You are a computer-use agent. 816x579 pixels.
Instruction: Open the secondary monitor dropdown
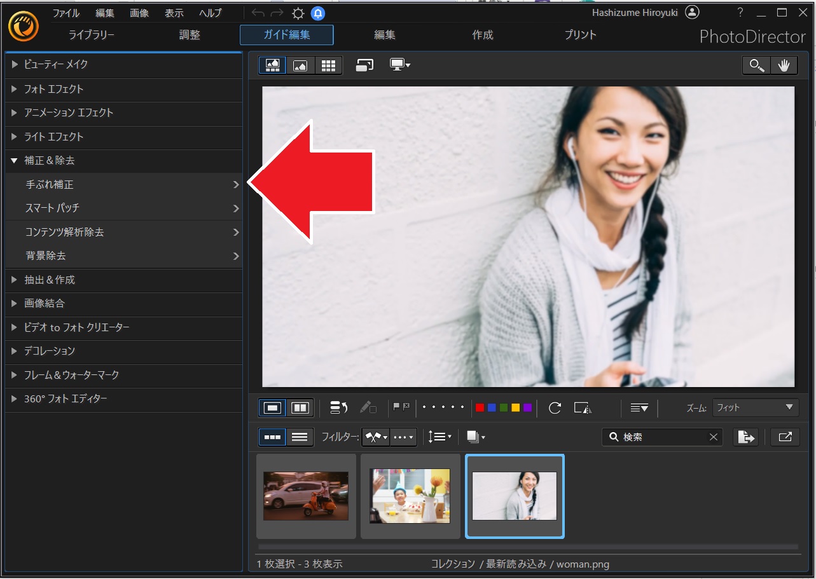click(x=400, y=65)
